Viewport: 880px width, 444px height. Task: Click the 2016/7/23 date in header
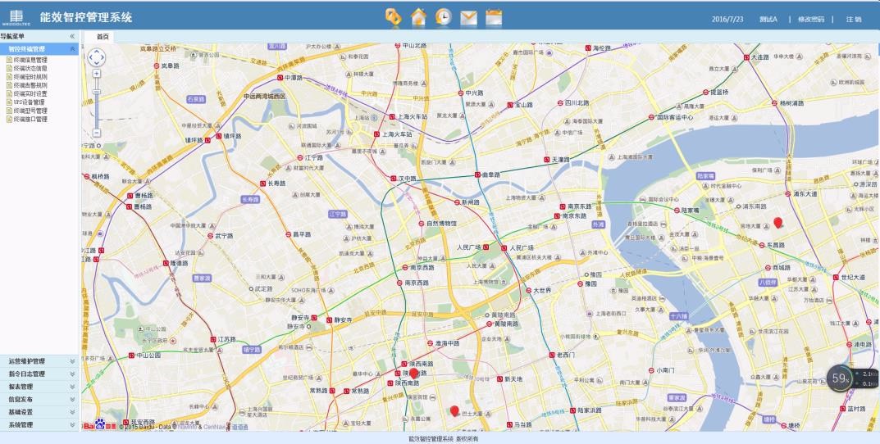[x=727, y=19]
